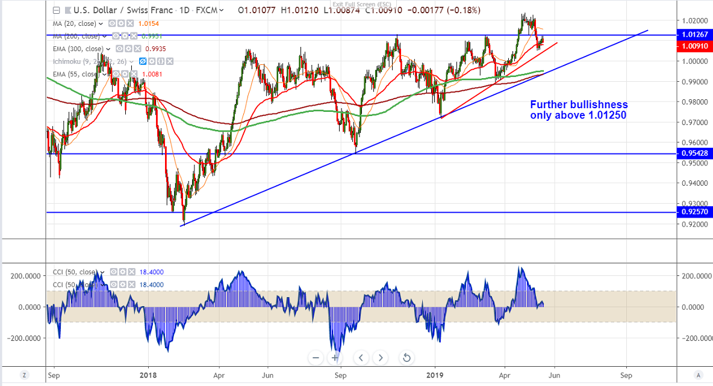This screenshot has width=713, height=386.
Task: Reset the chart view
Action: pos(406,358)
